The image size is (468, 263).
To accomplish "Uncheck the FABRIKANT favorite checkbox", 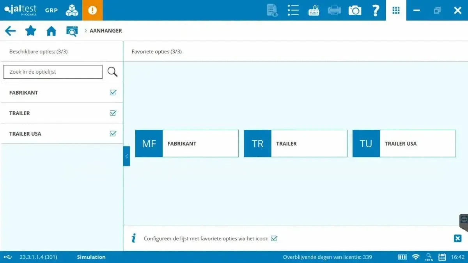I will pos(113,92).
